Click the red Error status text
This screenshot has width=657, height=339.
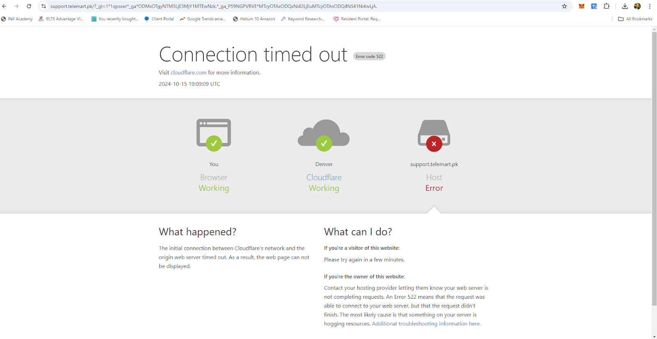pos(434,188)
